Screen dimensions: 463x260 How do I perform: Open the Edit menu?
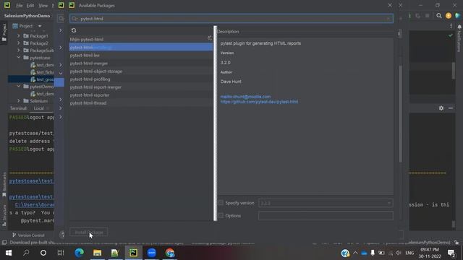[x=30, y=6]
